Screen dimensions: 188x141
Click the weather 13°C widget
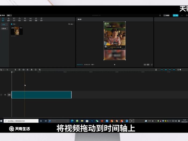[x=149, y=121]
